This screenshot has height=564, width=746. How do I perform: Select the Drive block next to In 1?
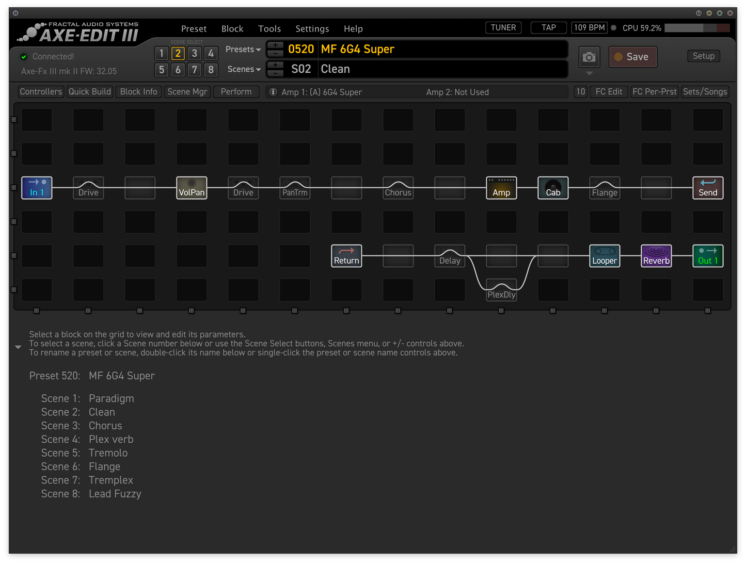pyautogui.click(x=88, y=188)
